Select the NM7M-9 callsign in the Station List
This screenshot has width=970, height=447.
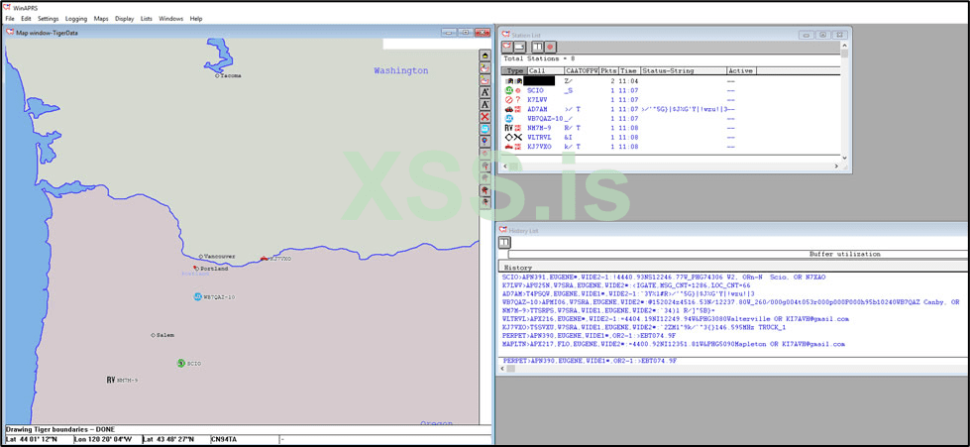539,128
